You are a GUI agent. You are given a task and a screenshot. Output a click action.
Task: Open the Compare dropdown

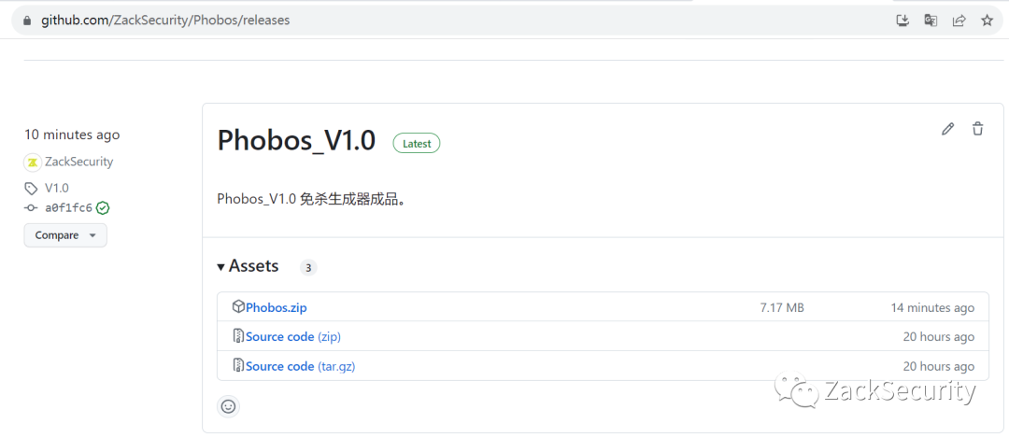[x=65, y=235]
